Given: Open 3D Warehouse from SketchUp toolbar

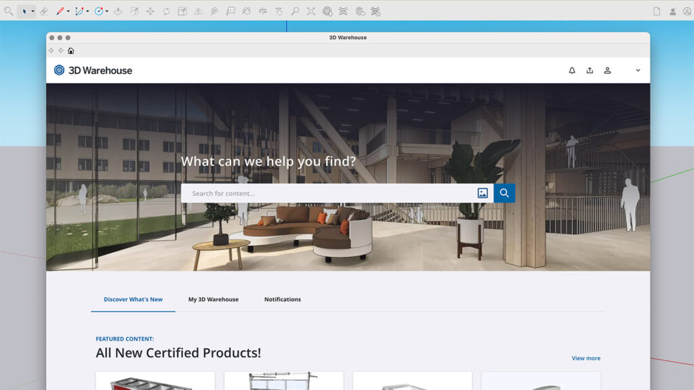Looking at the screenshot, I should tap(327, 11).
